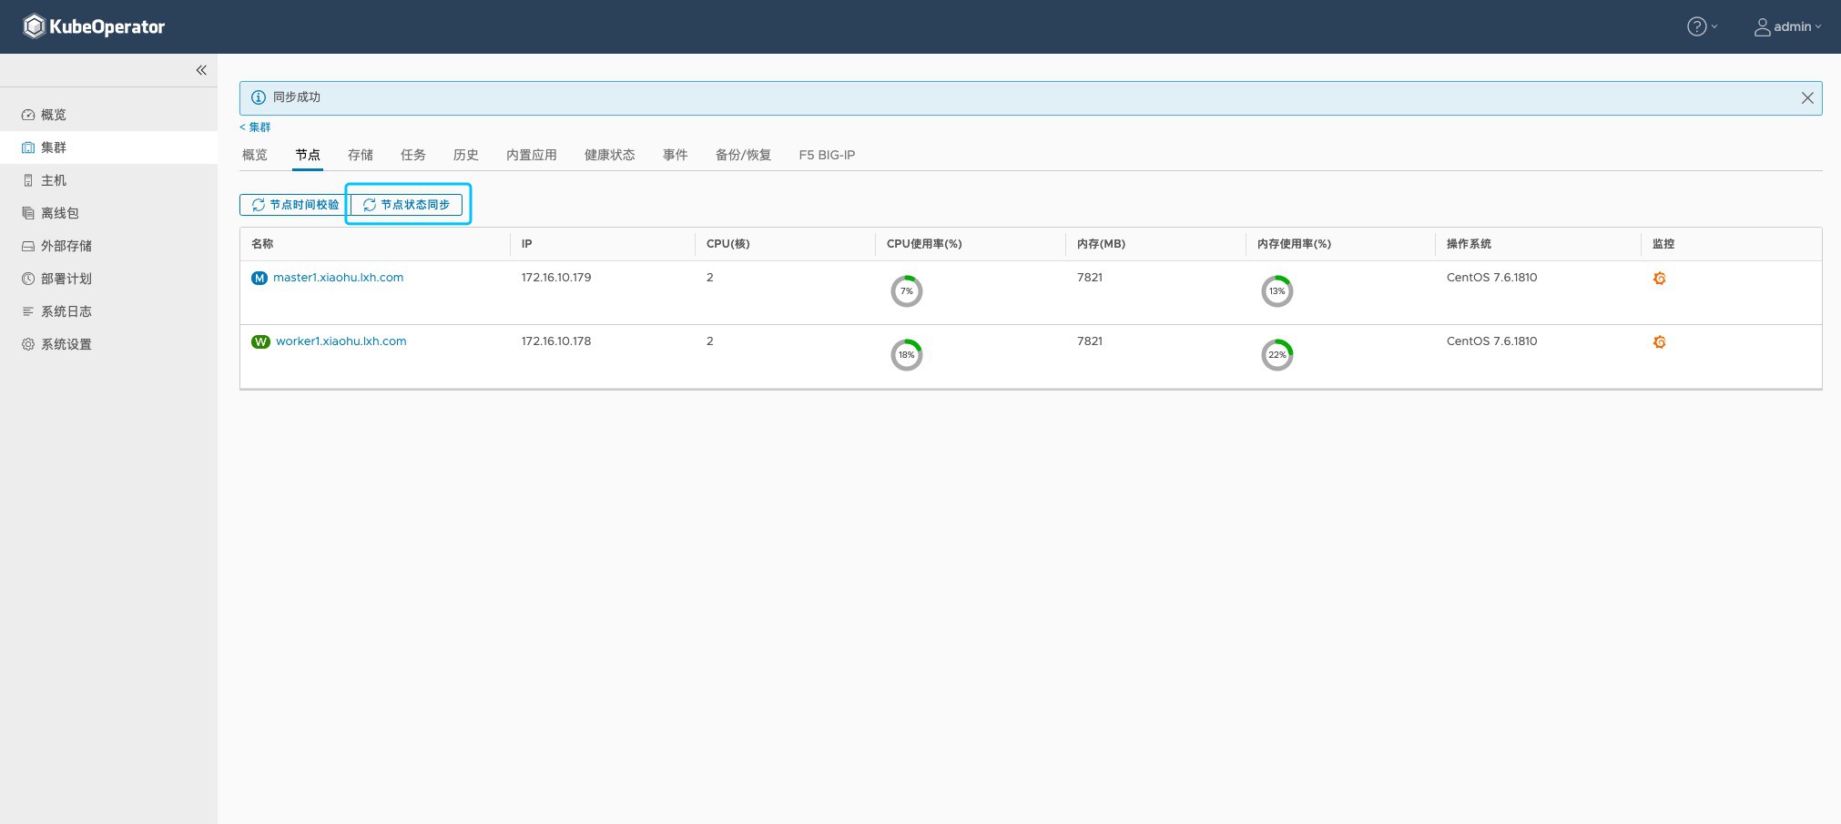This screenshot has width=1841, height=824.
Task: Open Grafana monitoring icon for worker1 row
Action: pos(1659,342)
